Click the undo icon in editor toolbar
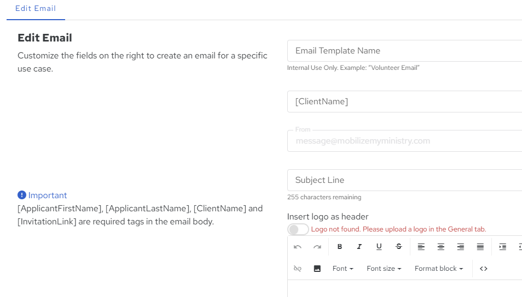Image resolution: width=522 pixels, height=297 pixels. pos(298,247)
